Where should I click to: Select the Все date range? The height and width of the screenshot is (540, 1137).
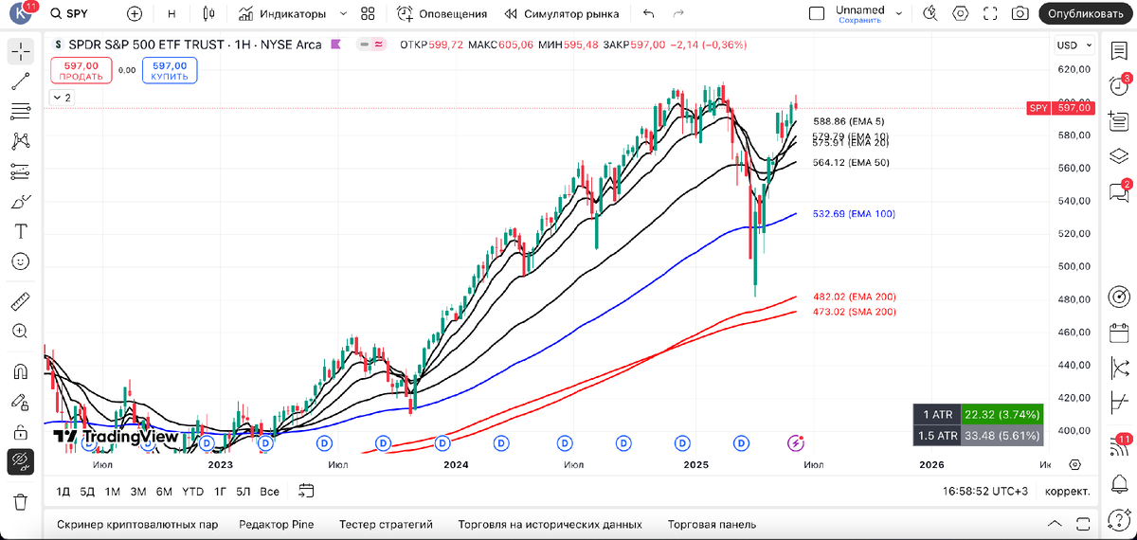tap(269, 492)
